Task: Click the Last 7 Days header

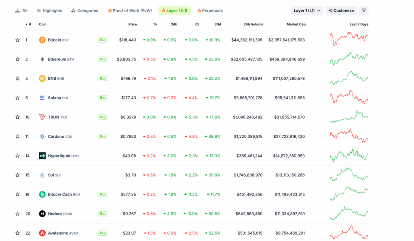Action: [359, 24]
